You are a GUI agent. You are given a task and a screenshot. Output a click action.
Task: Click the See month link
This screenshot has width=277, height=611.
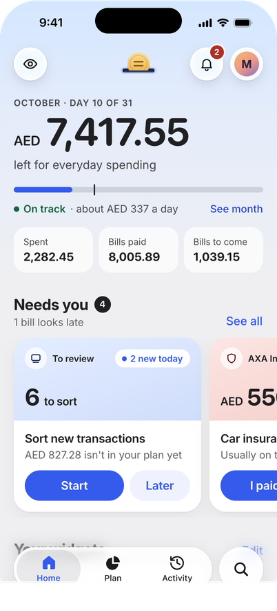point(236,209)
